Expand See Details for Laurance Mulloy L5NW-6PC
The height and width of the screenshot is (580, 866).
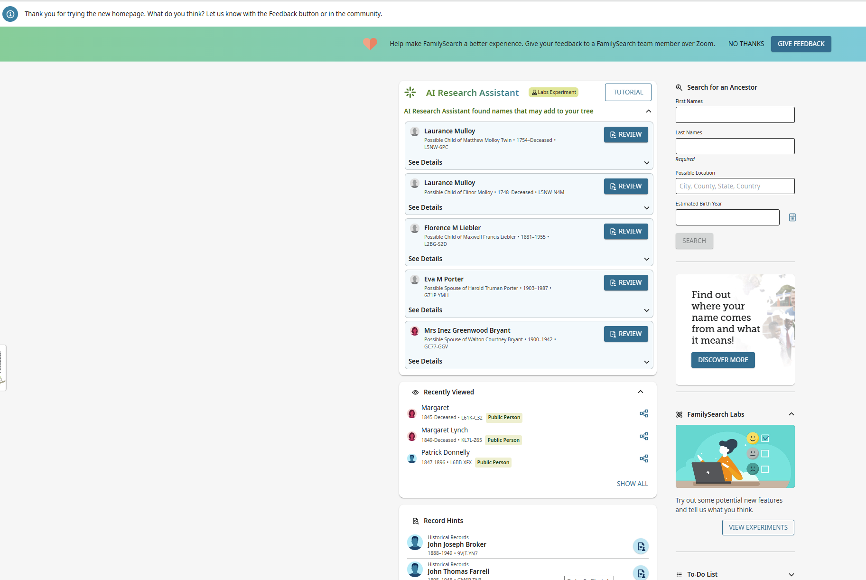tap(529, 162)
